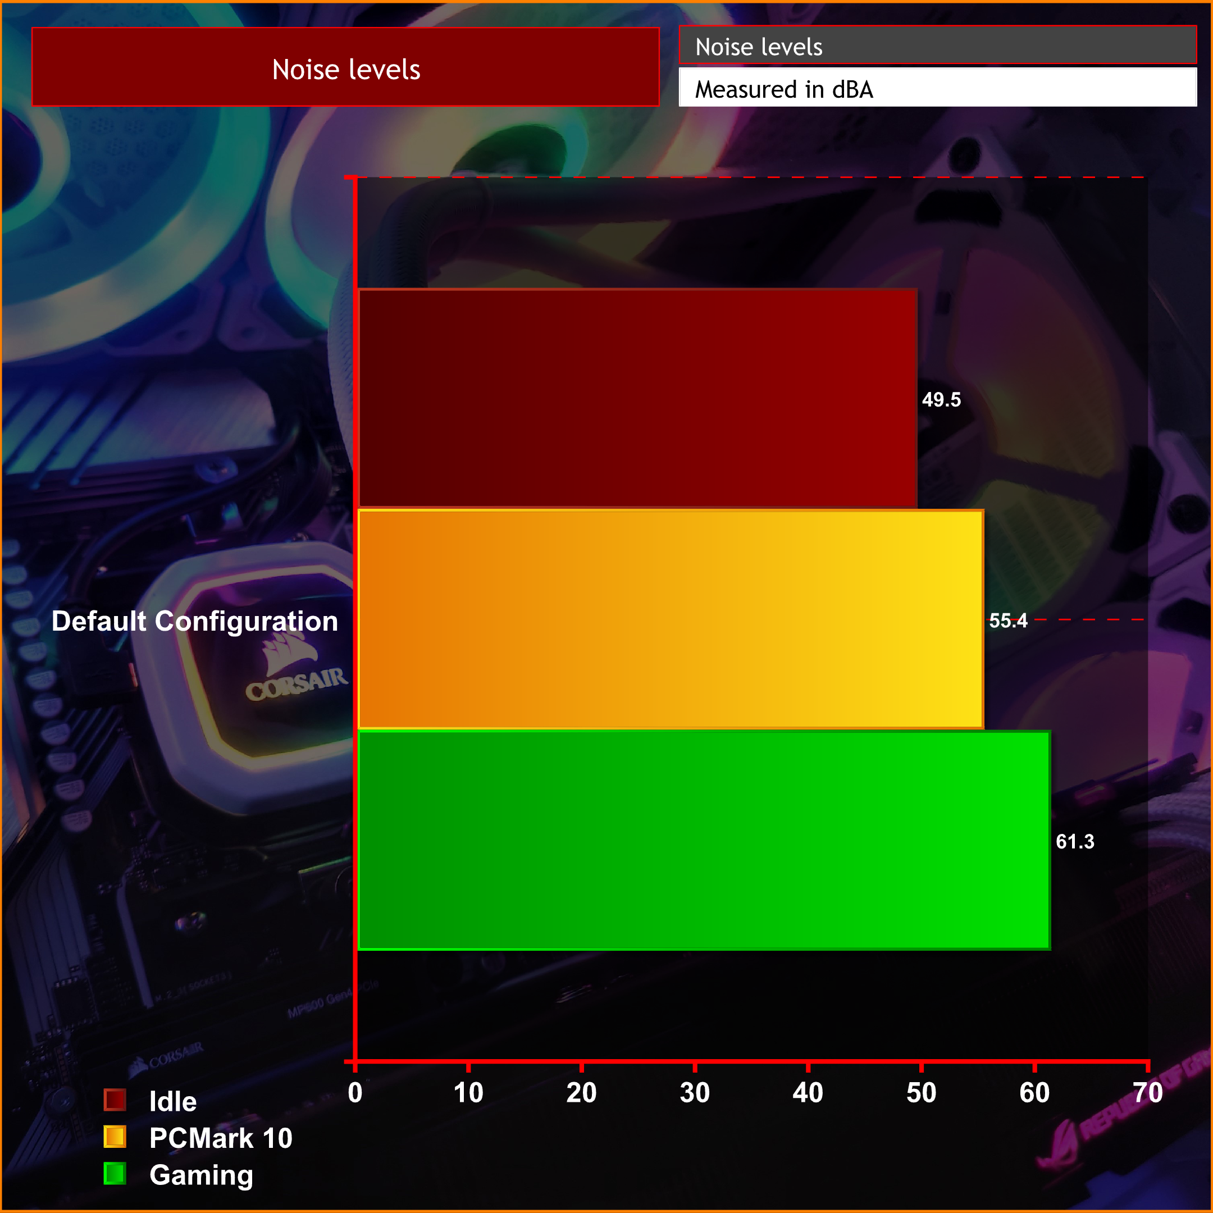Click the Default Configuration axis label

pyautogui.click(x=195, y=621)
